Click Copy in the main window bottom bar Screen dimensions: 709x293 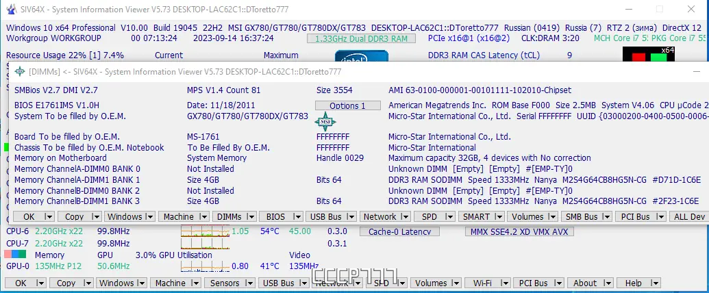click(x=66, y=283)
